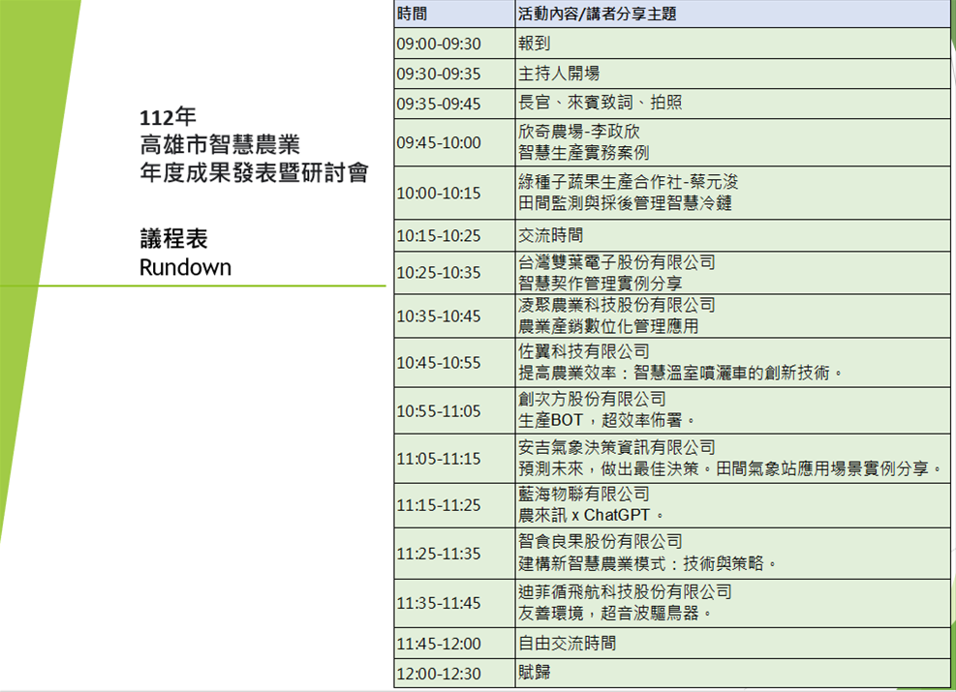Click '創次方股份有限公司' line
This screenshot has width=956, height=692.
592,400
